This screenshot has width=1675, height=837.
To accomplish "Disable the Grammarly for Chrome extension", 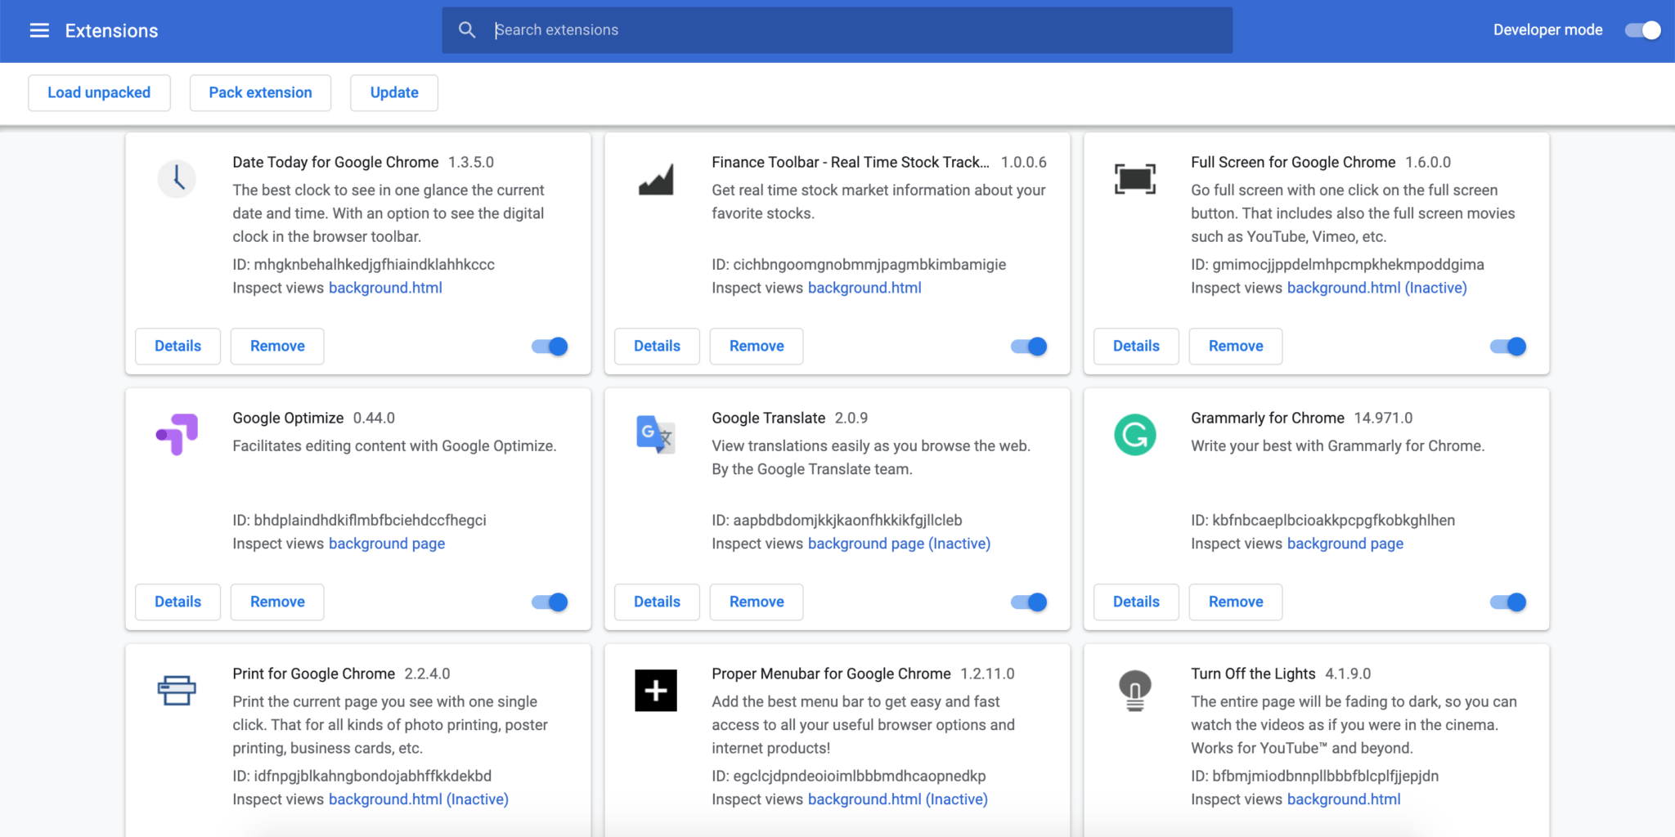I will pyautogui.click(x=1507, y=602).
